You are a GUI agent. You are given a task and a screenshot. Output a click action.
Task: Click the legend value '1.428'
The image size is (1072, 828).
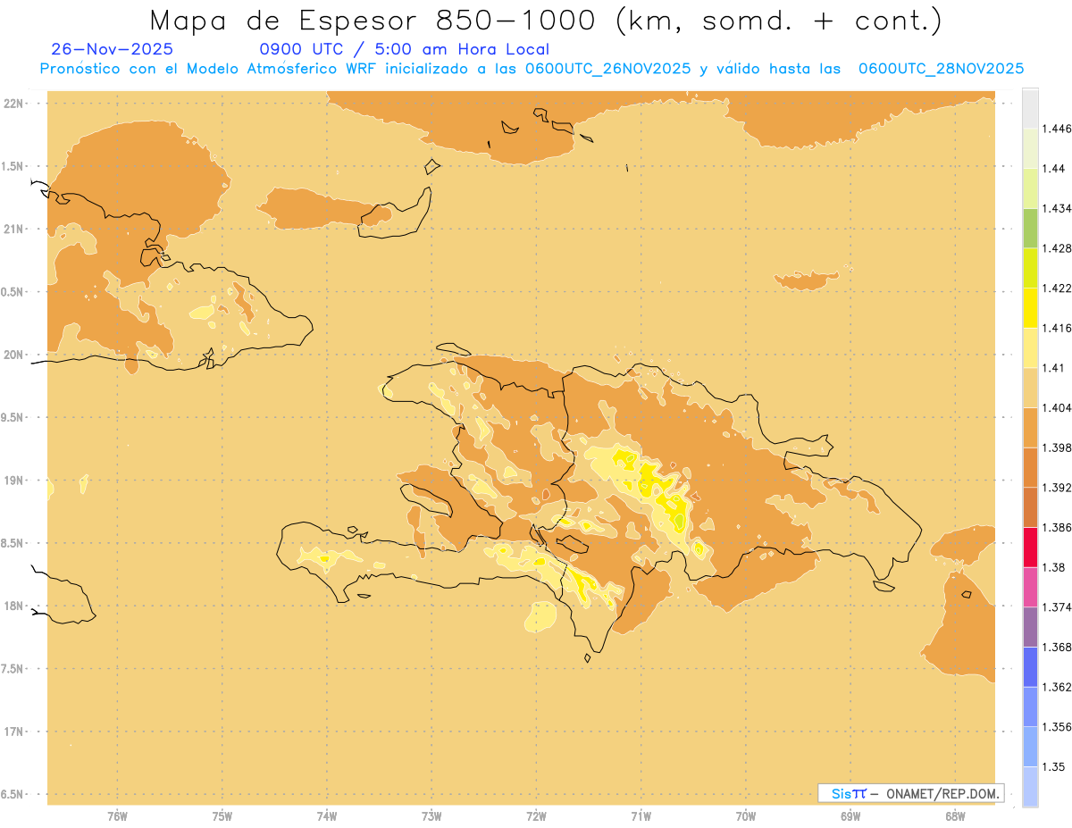tap(1057, 248)
